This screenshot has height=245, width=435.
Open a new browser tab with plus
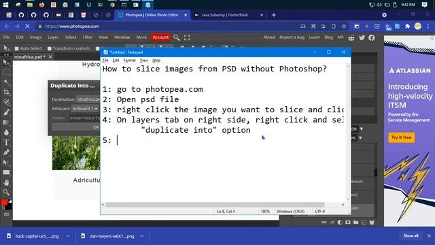coord(274,15)
